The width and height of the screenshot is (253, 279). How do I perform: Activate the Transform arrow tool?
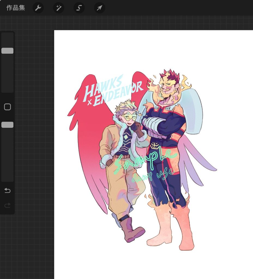tap(100, 8)
